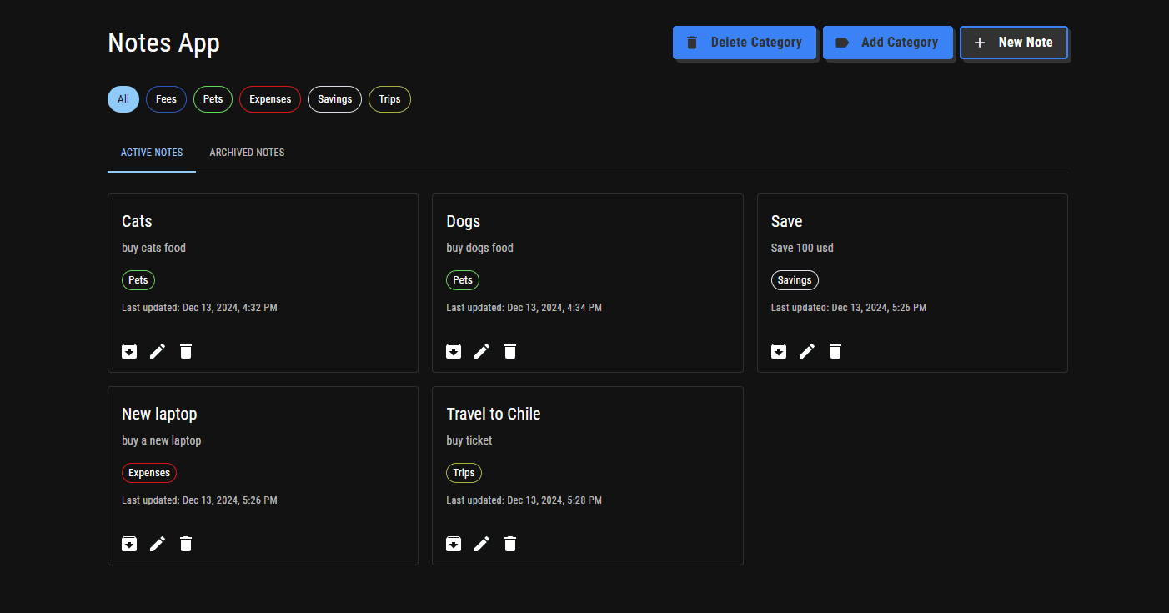Select the All filter chip
The image size is (1169, 613).
(x=123, y=99)
